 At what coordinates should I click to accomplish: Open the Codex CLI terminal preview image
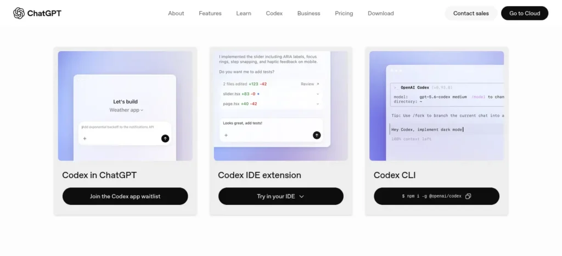pos(436,106)
